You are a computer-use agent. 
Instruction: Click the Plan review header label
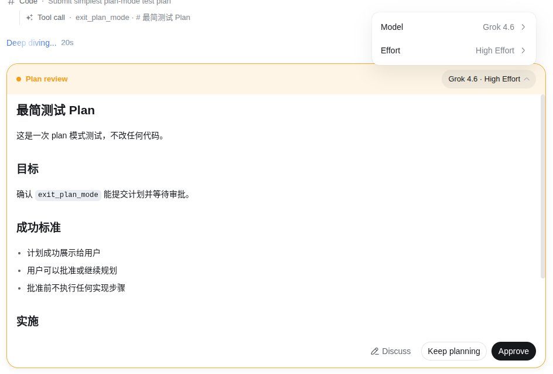point(46,79)
